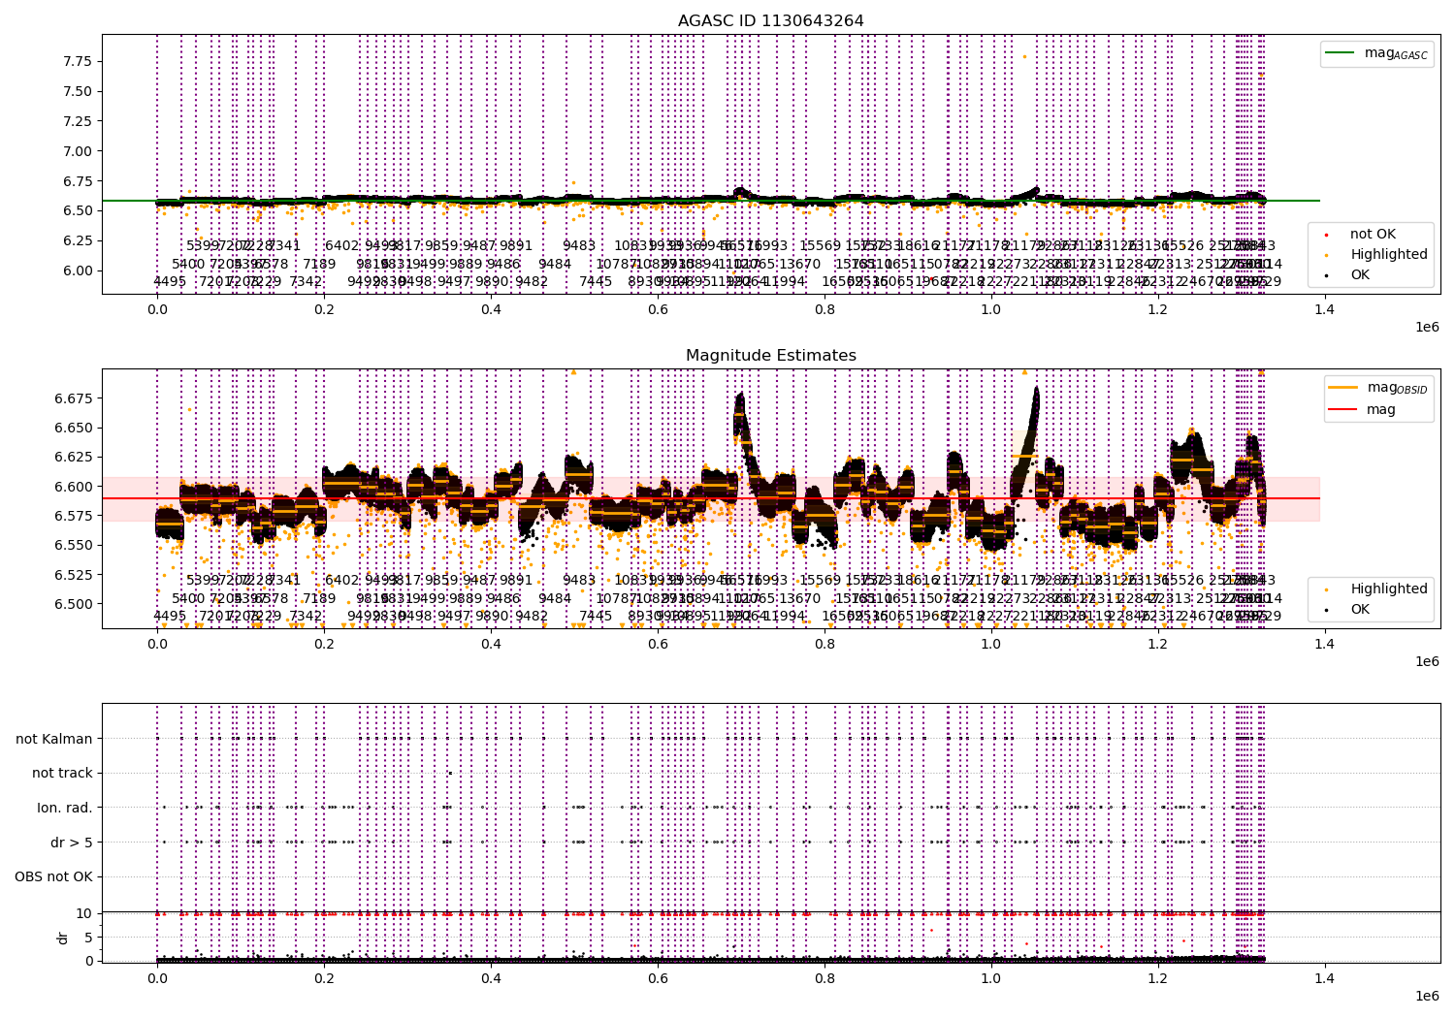
Task: Click the 0.2 x-tick under the bottom plot
Action: [324, 979]
